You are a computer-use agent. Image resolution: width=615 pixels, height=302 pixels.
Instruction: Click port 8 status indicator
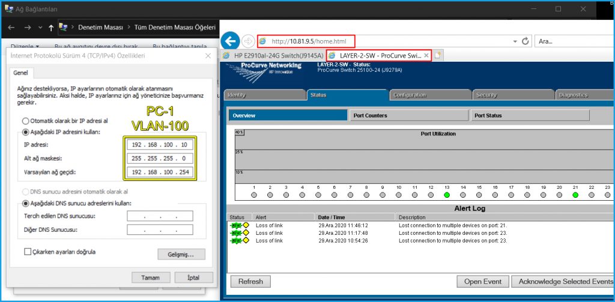[x=366, y=195]
